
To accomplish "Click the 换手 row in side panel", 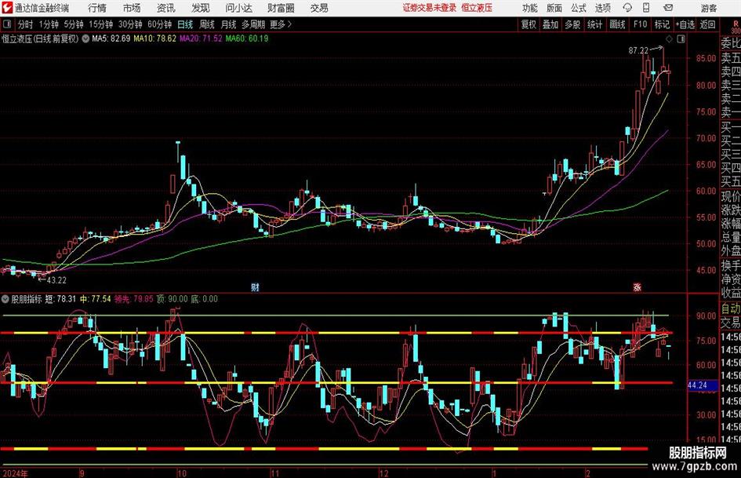I will (731, 265).
